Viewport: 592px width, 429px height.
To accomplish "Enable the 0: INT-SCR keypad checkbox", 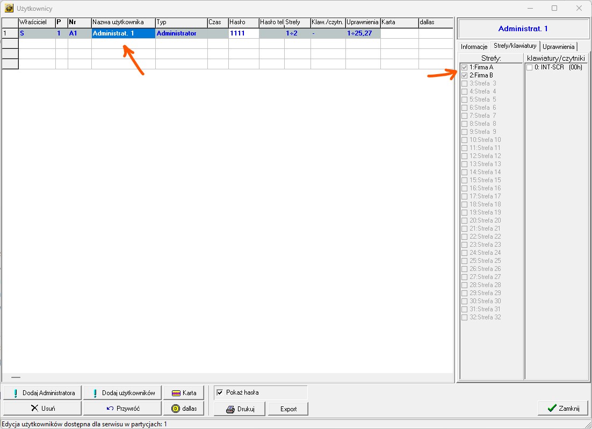I will pyautogui.click(x=530, y=68).
